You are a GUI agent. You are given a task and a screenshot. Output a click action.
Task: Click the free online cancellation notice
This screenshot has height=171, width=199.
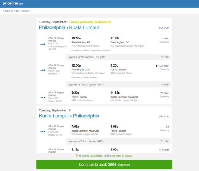point(104,155)
